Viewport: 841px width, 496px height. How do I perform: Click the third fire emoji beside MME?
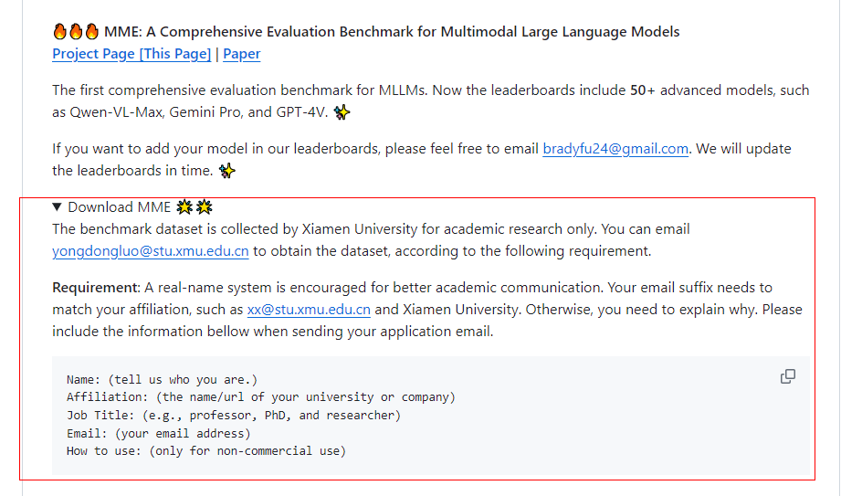click(91, 32)
